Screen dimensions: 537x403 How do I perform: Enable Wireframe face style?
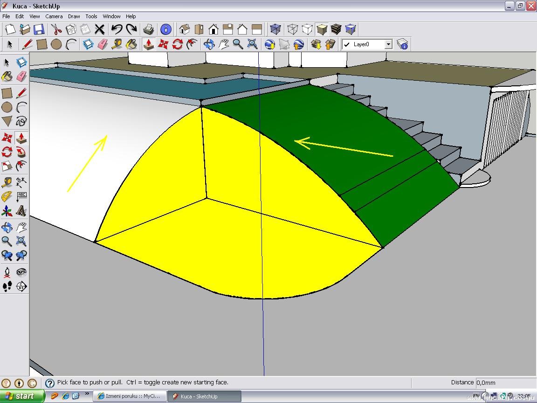(x=293, y=29)
